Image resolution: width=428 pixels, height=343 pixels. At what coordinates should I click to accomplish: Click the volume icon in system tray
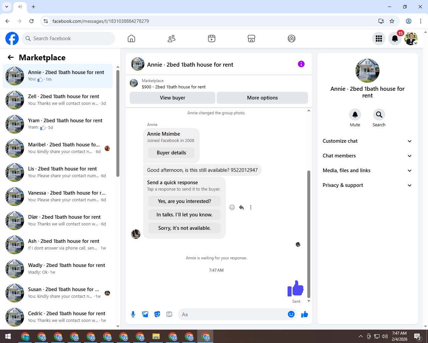(x=385, y=336)
